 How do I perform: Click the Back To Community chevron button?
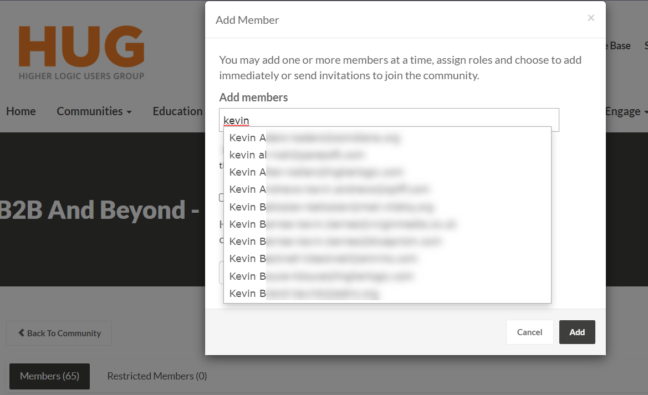coord(59,333)
